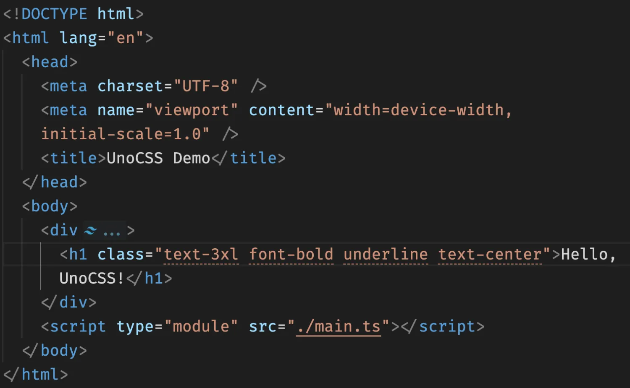Click the "module" type attribute value
The image size is (630, 388).
coord(201,326)
